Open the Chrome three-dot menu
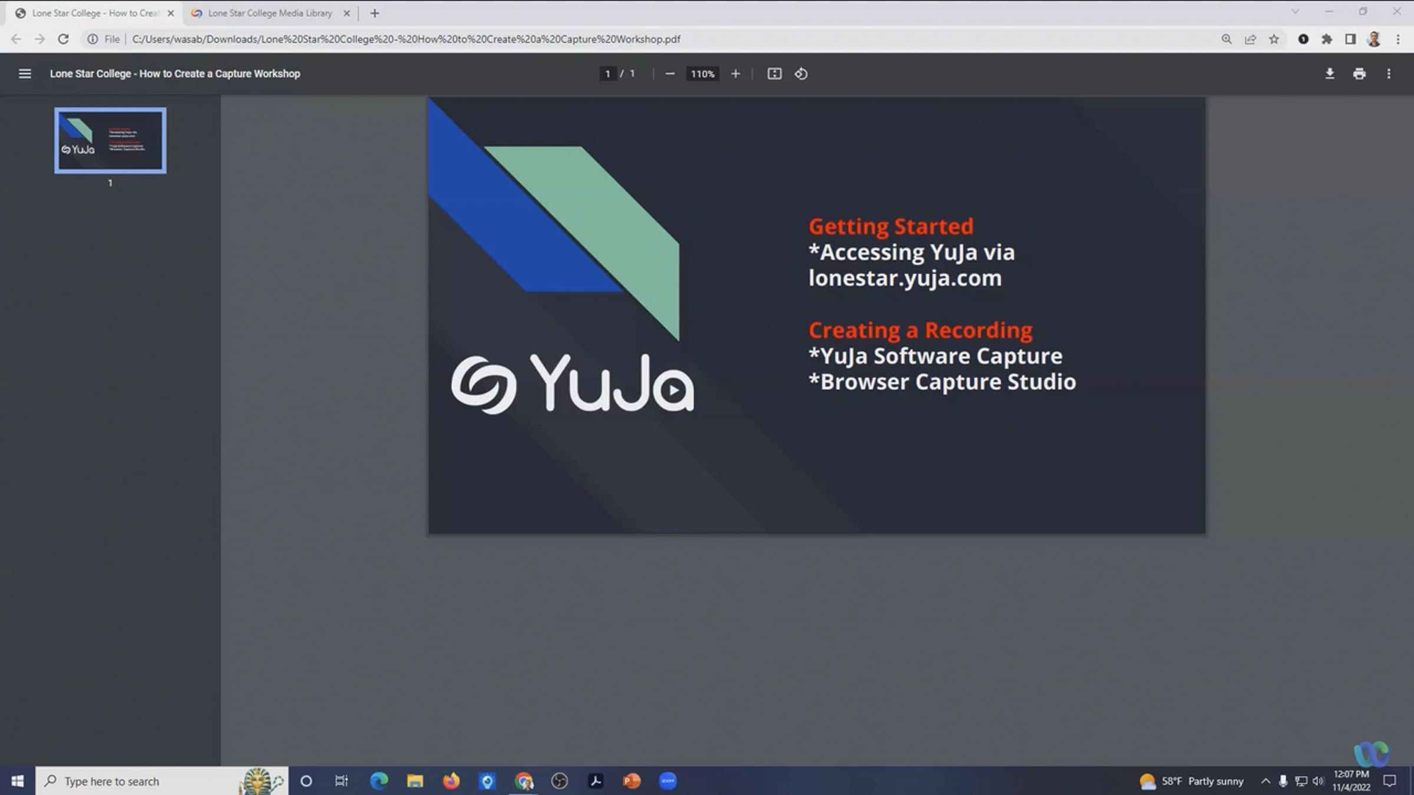1414x795 pixels. tap(1398, 39)
